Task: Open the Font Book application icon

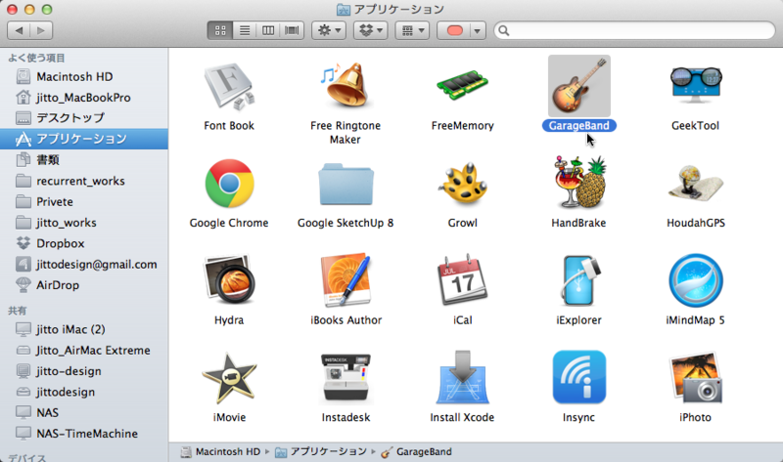Action: coord(229,87)
